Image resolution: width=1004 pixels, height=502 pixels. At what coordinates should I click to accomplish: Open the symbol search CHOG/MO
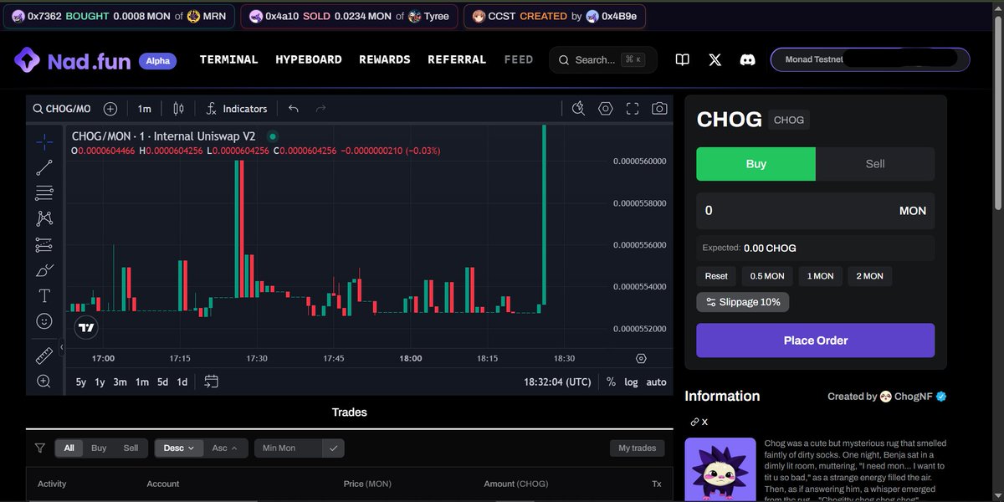(x=61, y=109)
